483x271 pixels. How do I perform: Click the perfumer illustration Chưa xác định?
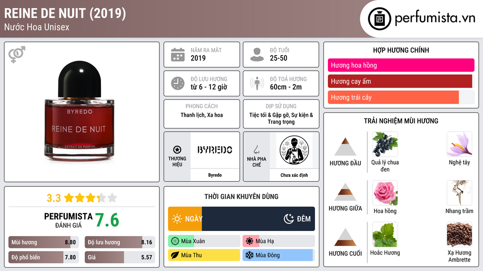294,150
